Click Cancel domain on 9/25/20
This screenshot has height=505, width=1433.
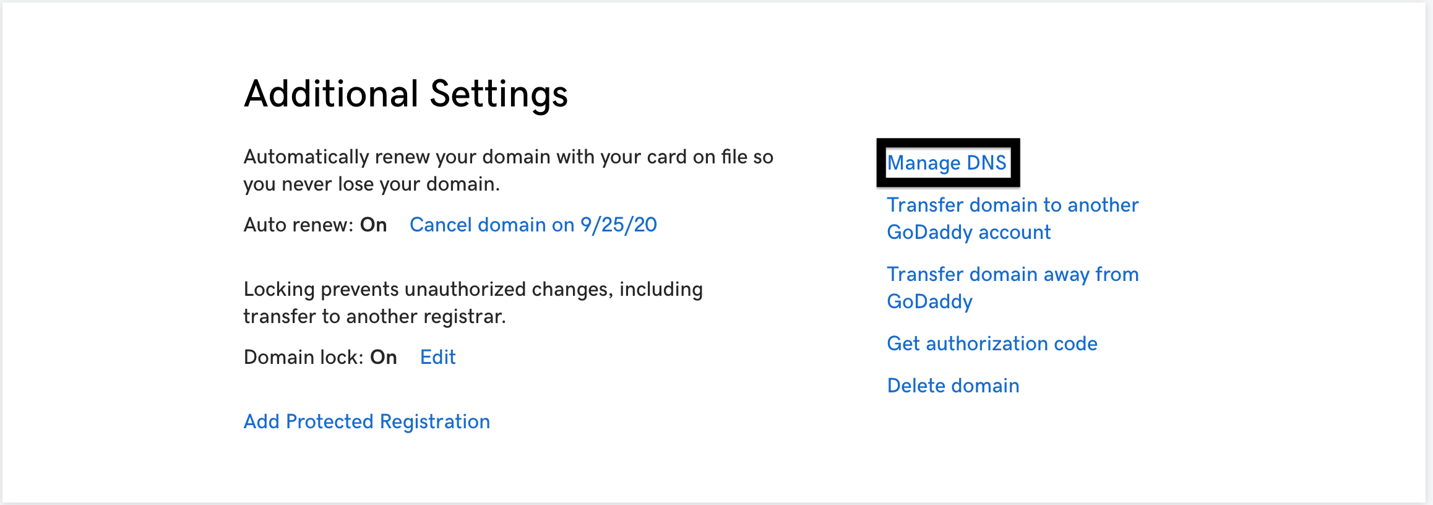(533, 225)
